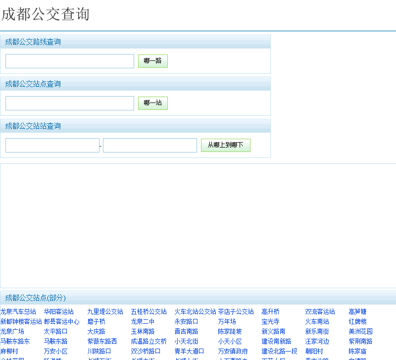Click the 成都公交站点(部分) section header
Viewport: 396px width, 360px height.
[35, 298]
